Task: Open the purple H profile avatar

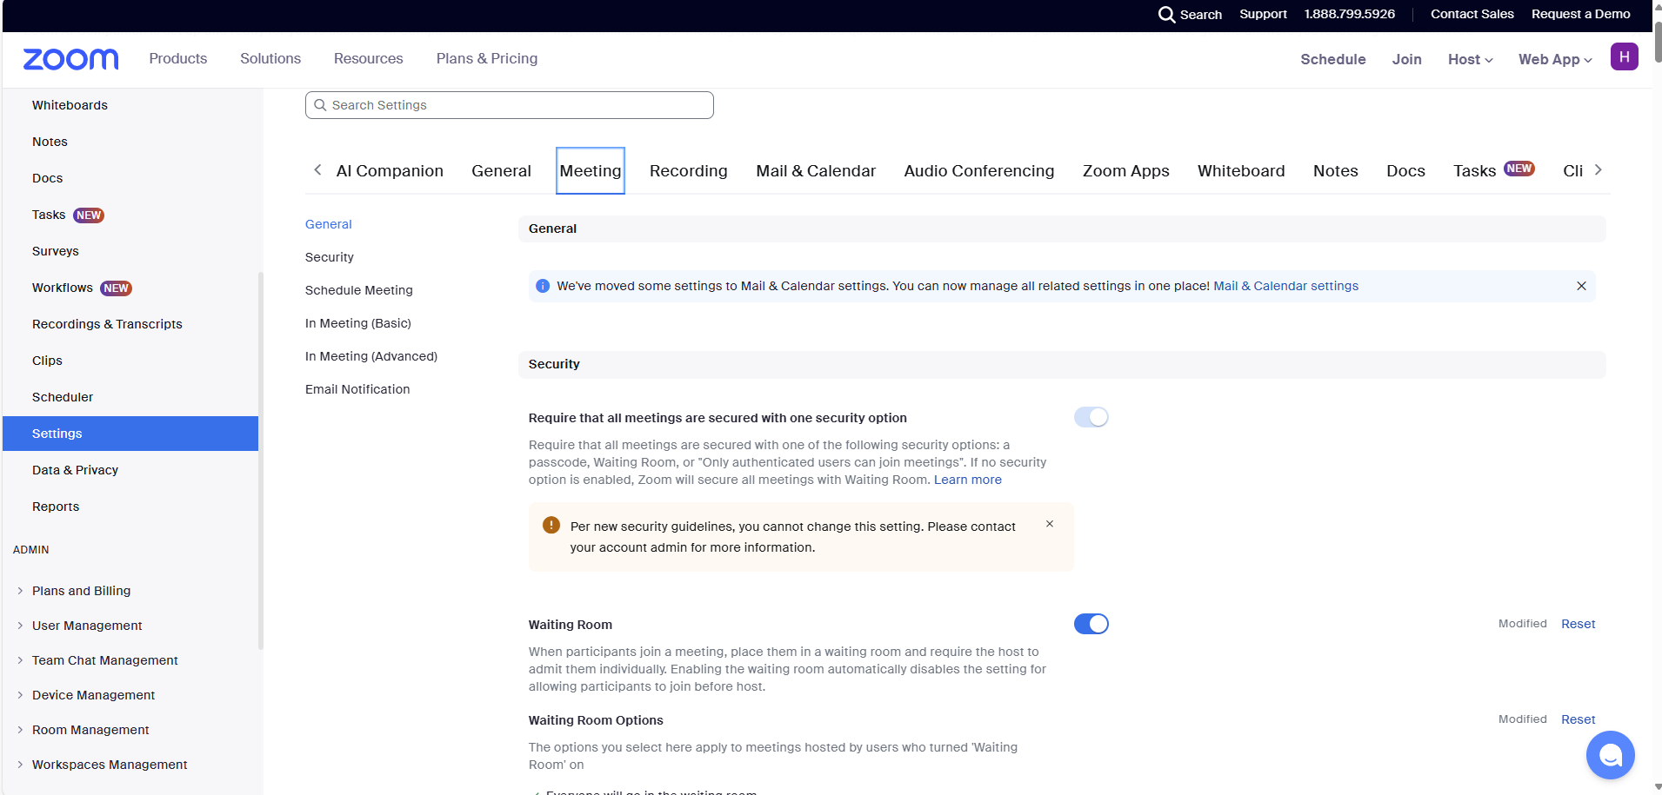Action: (1624, 57)
